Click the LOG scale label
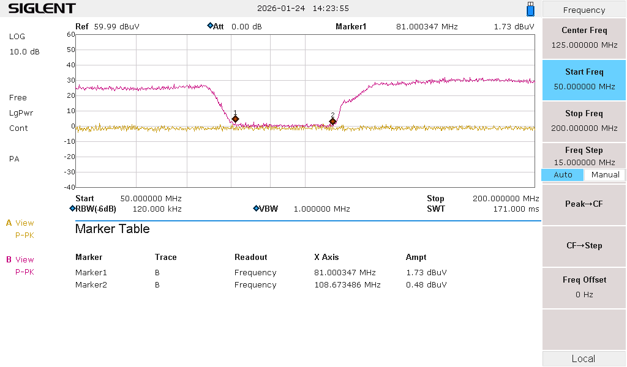The height and width of the screenshot is (367, 627). pos(17,36)
